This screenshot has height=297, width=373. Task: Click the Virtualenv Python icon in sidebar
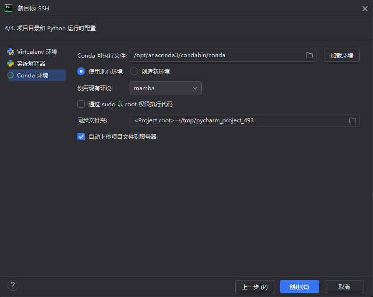coord(10,51)
